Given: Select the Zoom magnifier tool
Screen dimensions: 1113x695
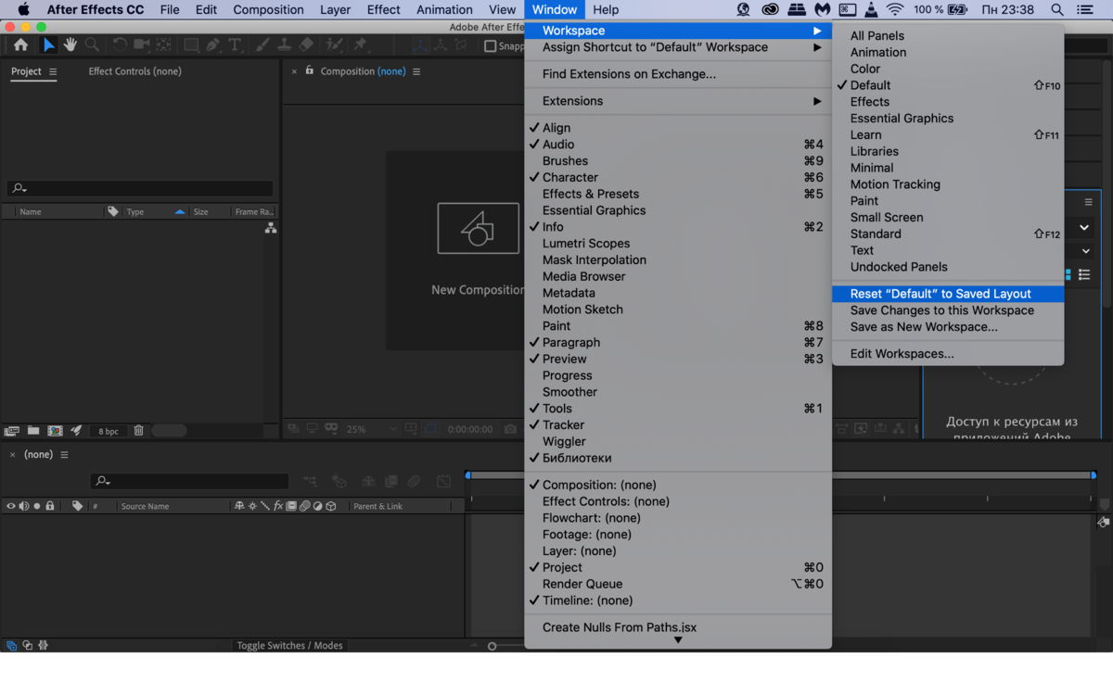Looking at the screenshot, I should [x=92, y=44].
